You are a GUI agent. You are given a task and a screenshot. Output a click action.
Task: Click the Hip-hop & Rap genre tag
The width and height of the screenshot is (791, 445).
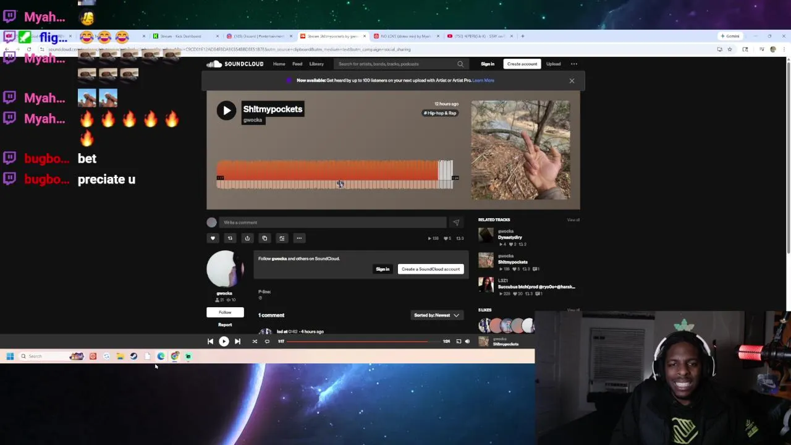pos(440,113)
